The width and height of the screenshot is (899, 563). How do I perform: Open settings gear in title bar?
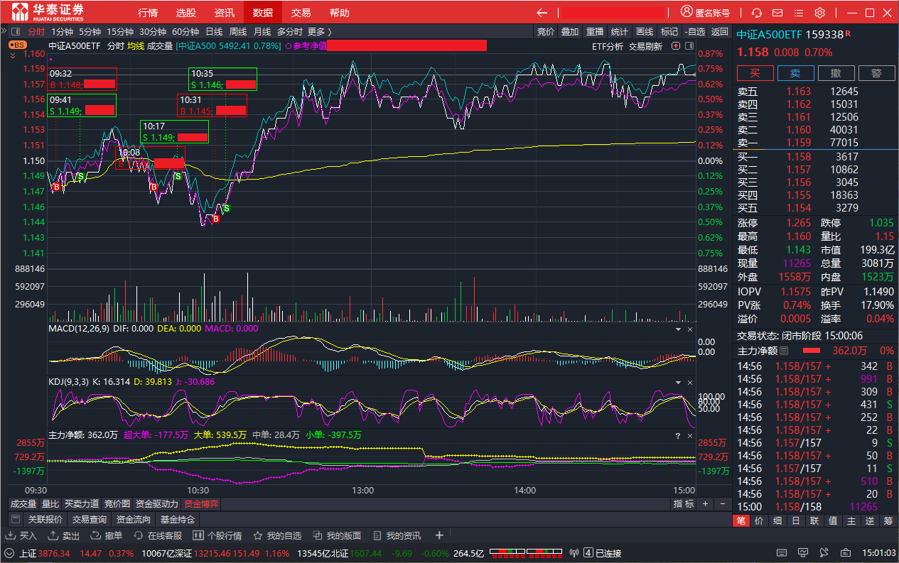[819, 13]
